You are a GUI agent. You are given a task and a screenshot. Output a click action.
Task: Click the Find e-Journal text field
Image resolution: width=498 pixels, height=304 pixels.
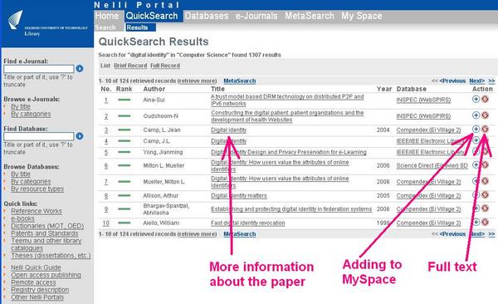[x=39, y=69]
